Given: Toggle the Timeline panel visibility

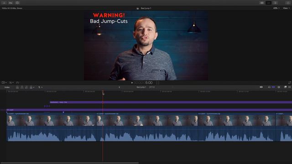Looking at the screenshot, I should 268,3.
